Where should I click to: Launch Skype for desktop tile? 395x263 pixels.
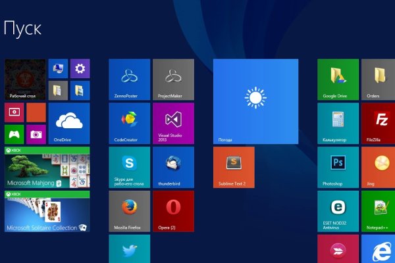click(x=129, y=167)
